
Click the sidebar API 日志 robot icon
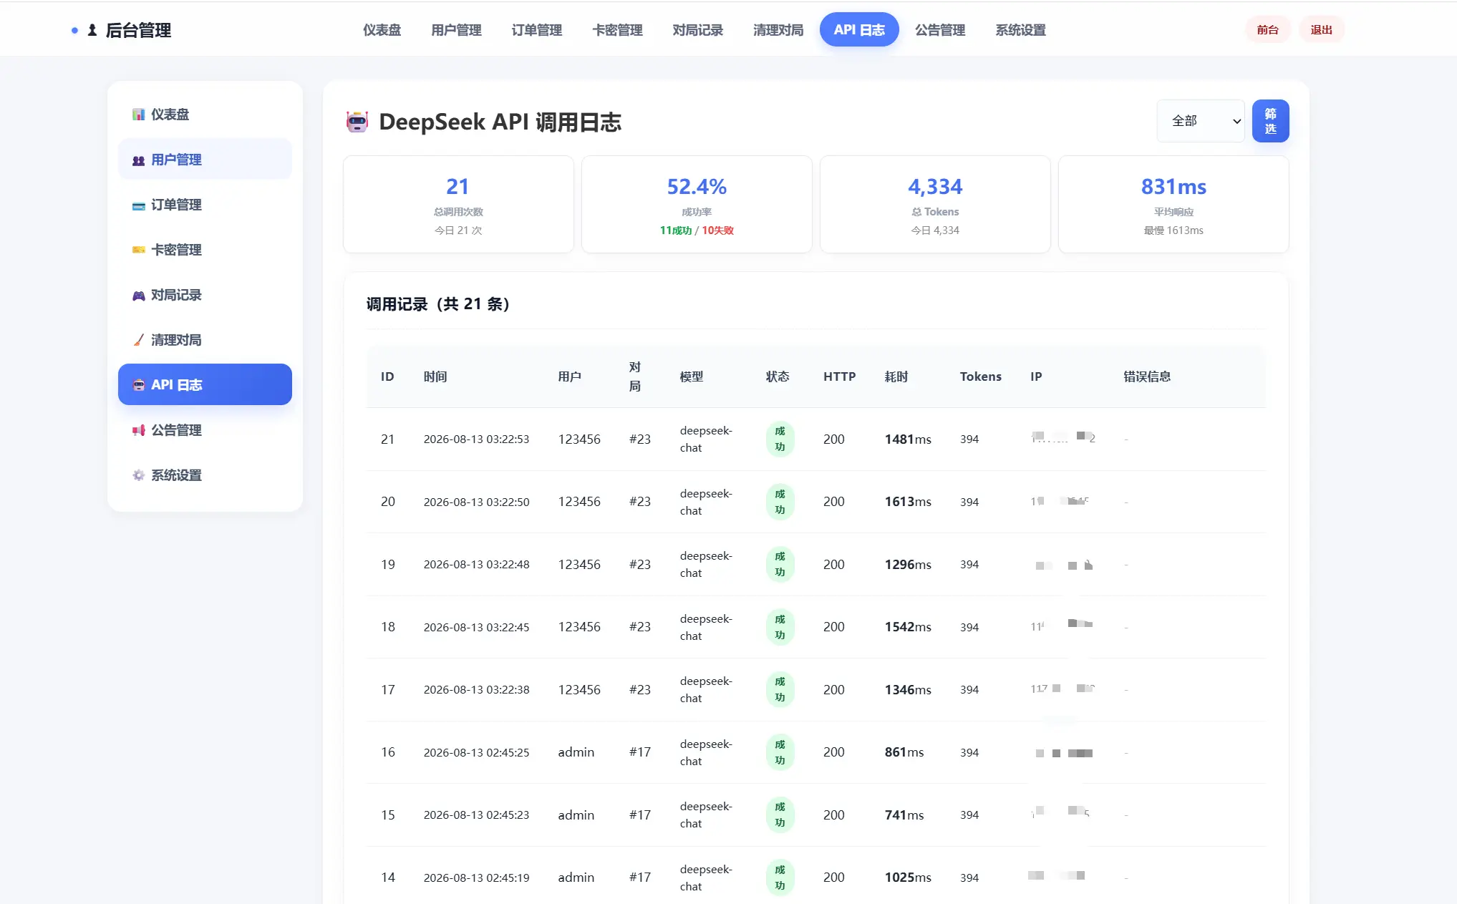139,385
